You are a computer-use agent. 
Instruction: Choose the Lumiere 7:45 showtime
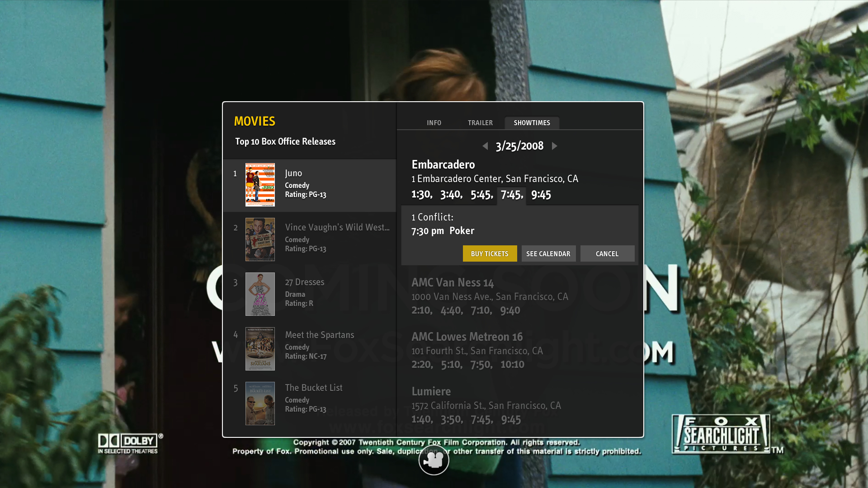(482, 419)
